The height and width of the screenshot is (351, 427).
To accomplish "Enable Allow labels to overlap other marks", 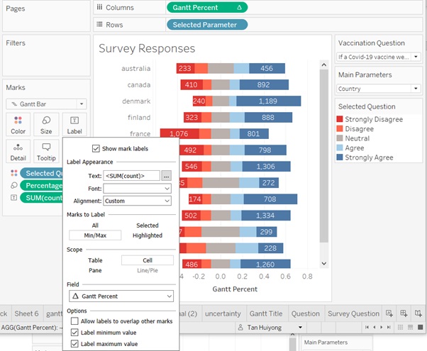I will click(x=74, y=321).
